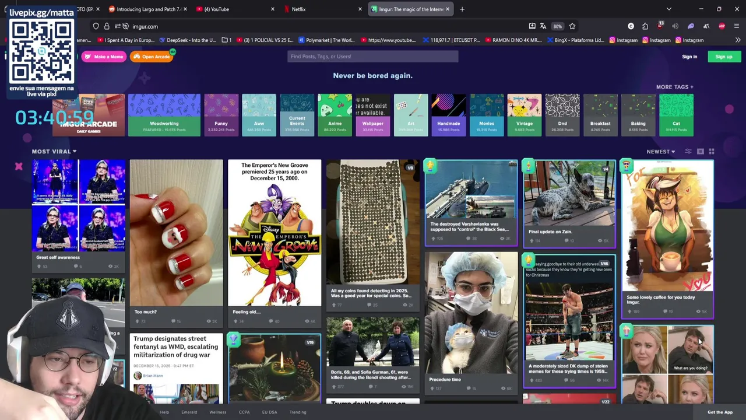Screen dimensions: 746x420
Task: Click the Wellness footer link
Action: (218, 412)
